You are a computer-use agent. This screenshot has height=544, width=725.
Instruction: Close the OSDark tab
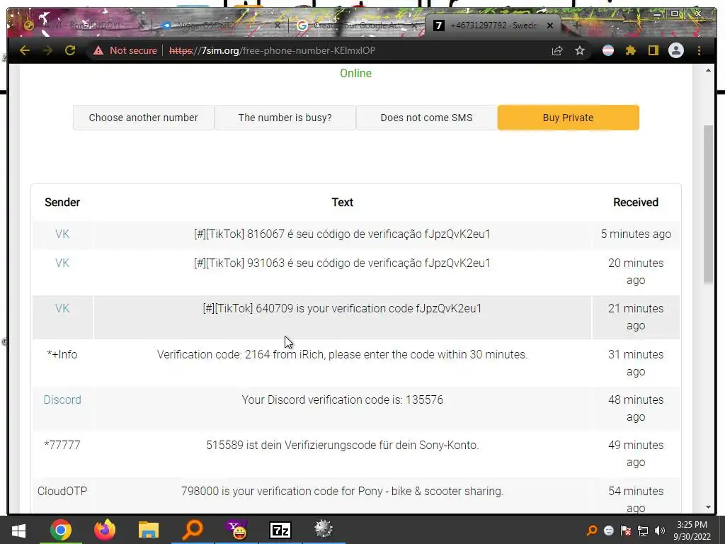coord(278,26)
